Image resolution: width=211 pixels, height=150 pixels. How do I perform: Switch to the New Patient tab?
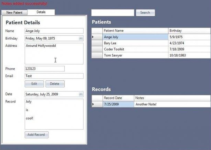[x=14, y=12]
